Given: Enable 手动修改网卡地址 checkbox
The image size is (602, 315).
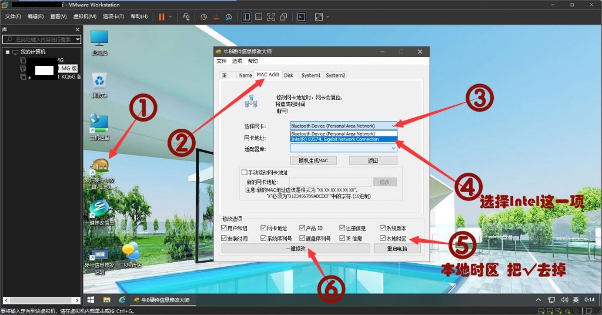Looking at the screenshot, I should 244,173.
